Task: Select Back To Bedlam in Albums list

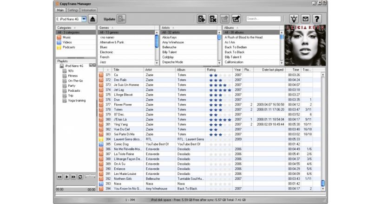Action: [251, 47]
